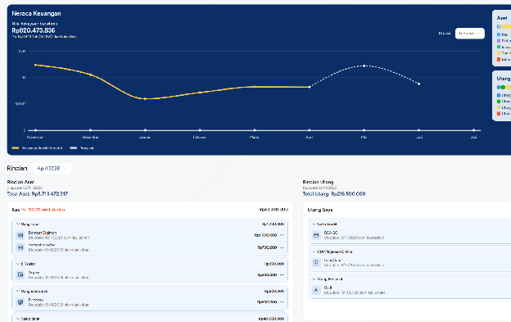
Task: Open more options for the Rp700.000 row
Action: pyautogui.click(x=282, y=247)
